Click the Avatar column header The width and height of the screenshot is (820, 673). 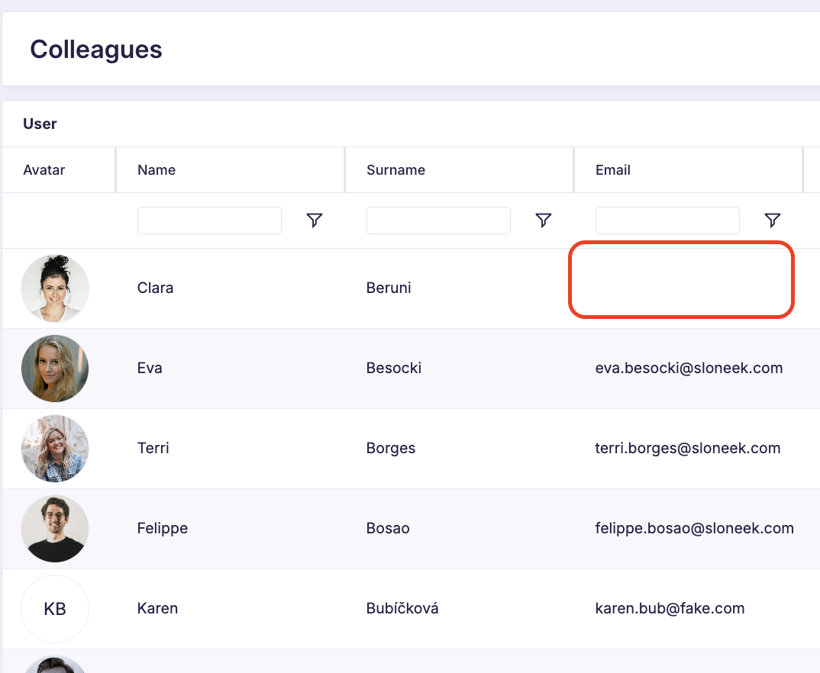point(44,170)
